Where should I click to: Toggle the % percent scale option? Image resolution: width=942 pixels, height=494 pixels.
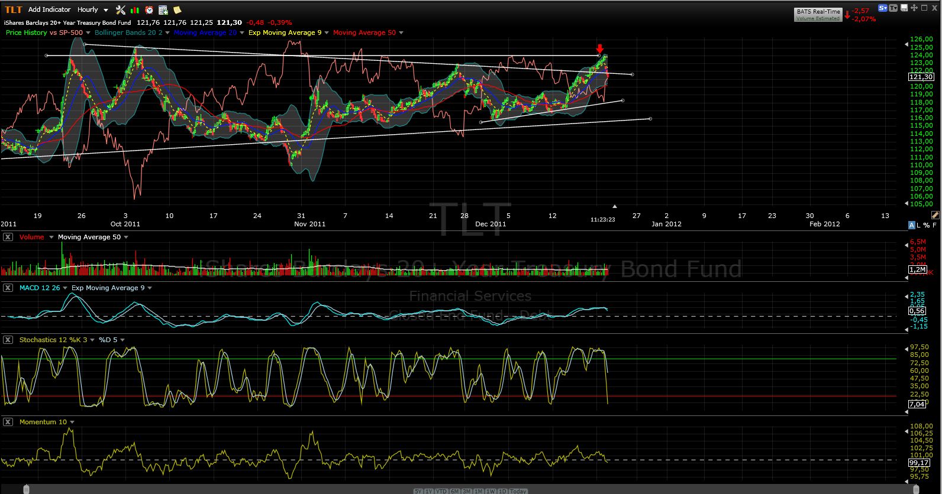[x=927, y=225]
